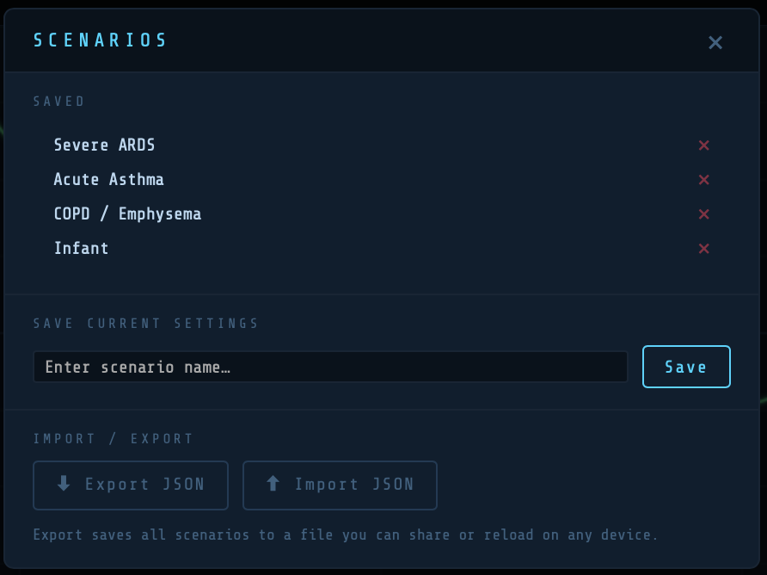This screenshot has height=575, width=767.
Task: Load the Severe ARDS scenario
Action: [x=105, y=145]
